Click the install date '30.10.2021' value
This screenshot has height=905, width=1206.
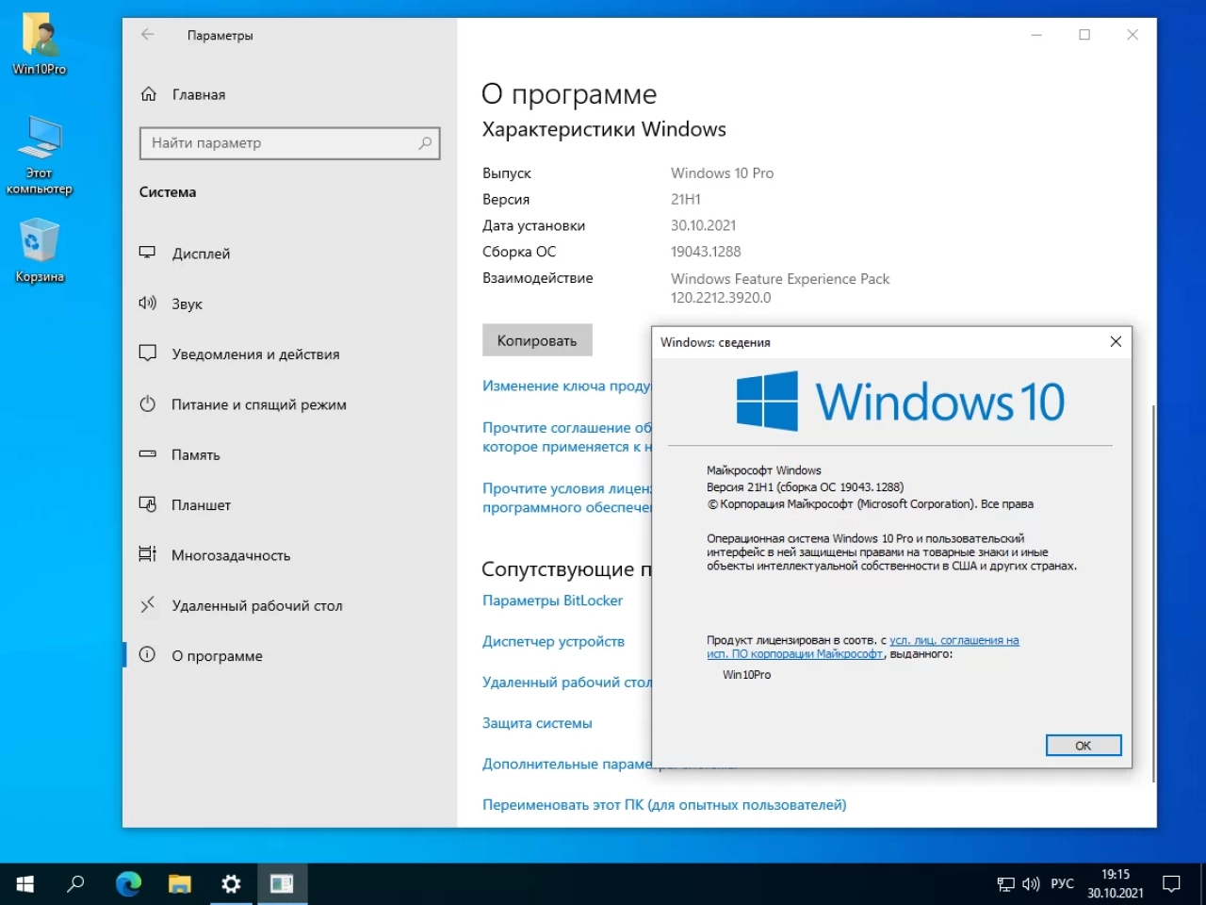704,225
